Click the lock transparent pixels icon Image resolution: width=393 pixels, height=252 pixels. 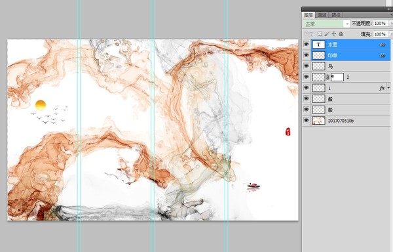[x=320, y=33]
